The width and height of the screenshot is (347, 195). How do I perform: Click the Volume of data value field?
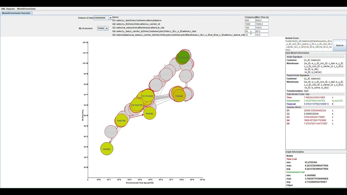[101, 18]
